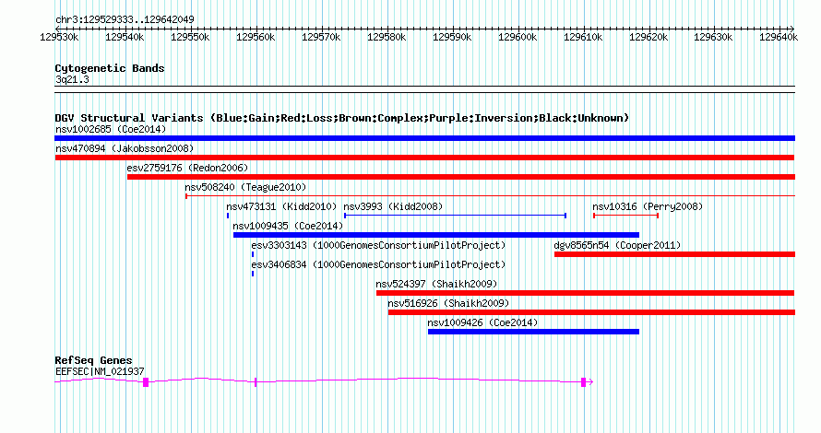Click the RefSeq Genes track title

94,360
